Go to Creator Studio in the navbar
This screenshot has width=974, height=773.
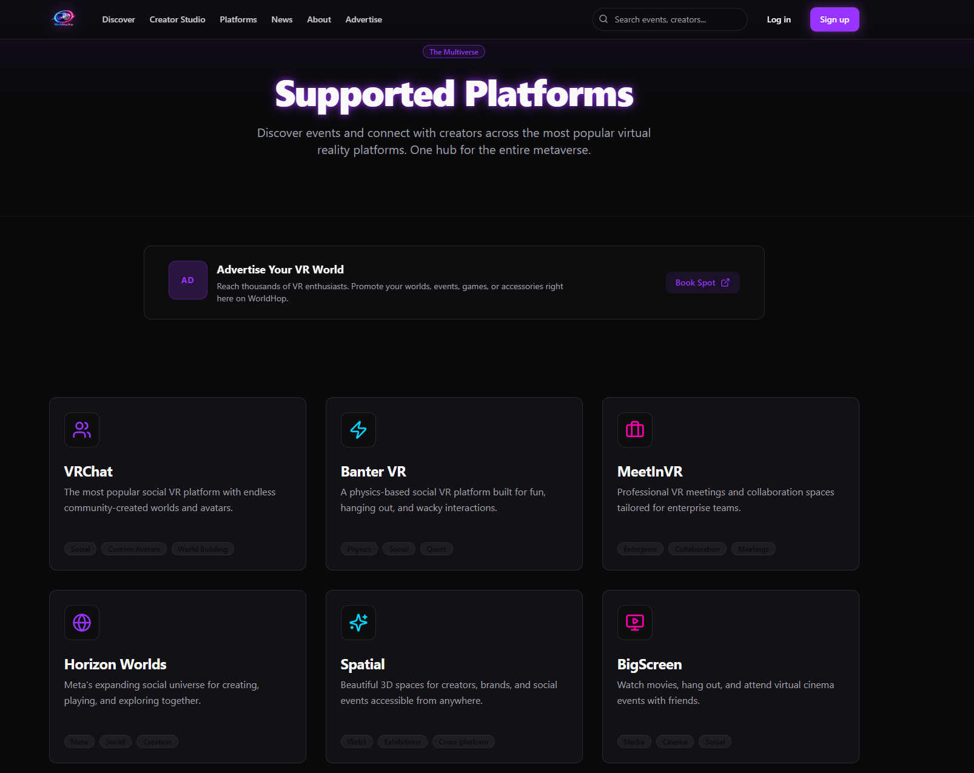pos(177,19)
